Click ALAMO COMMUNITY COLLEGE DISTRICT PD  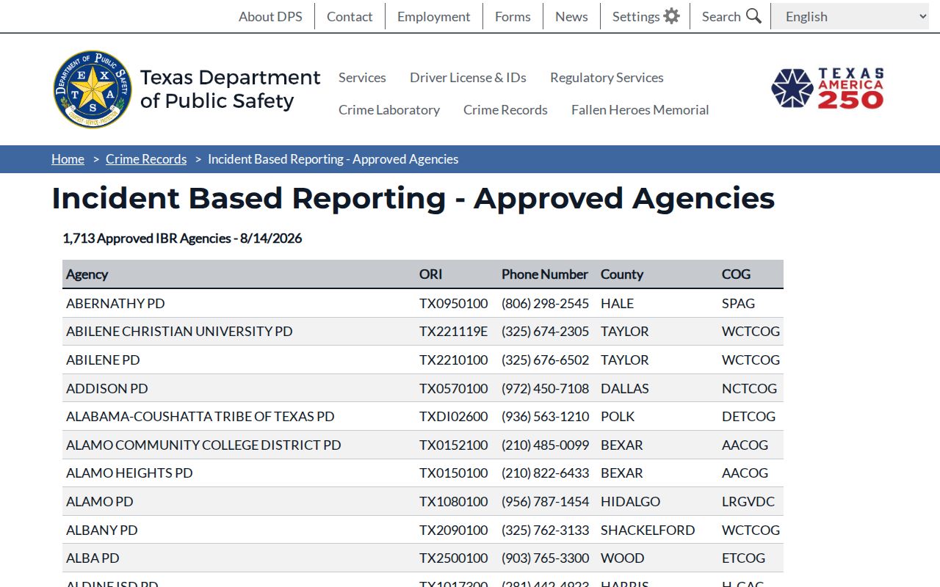point(203,445)
